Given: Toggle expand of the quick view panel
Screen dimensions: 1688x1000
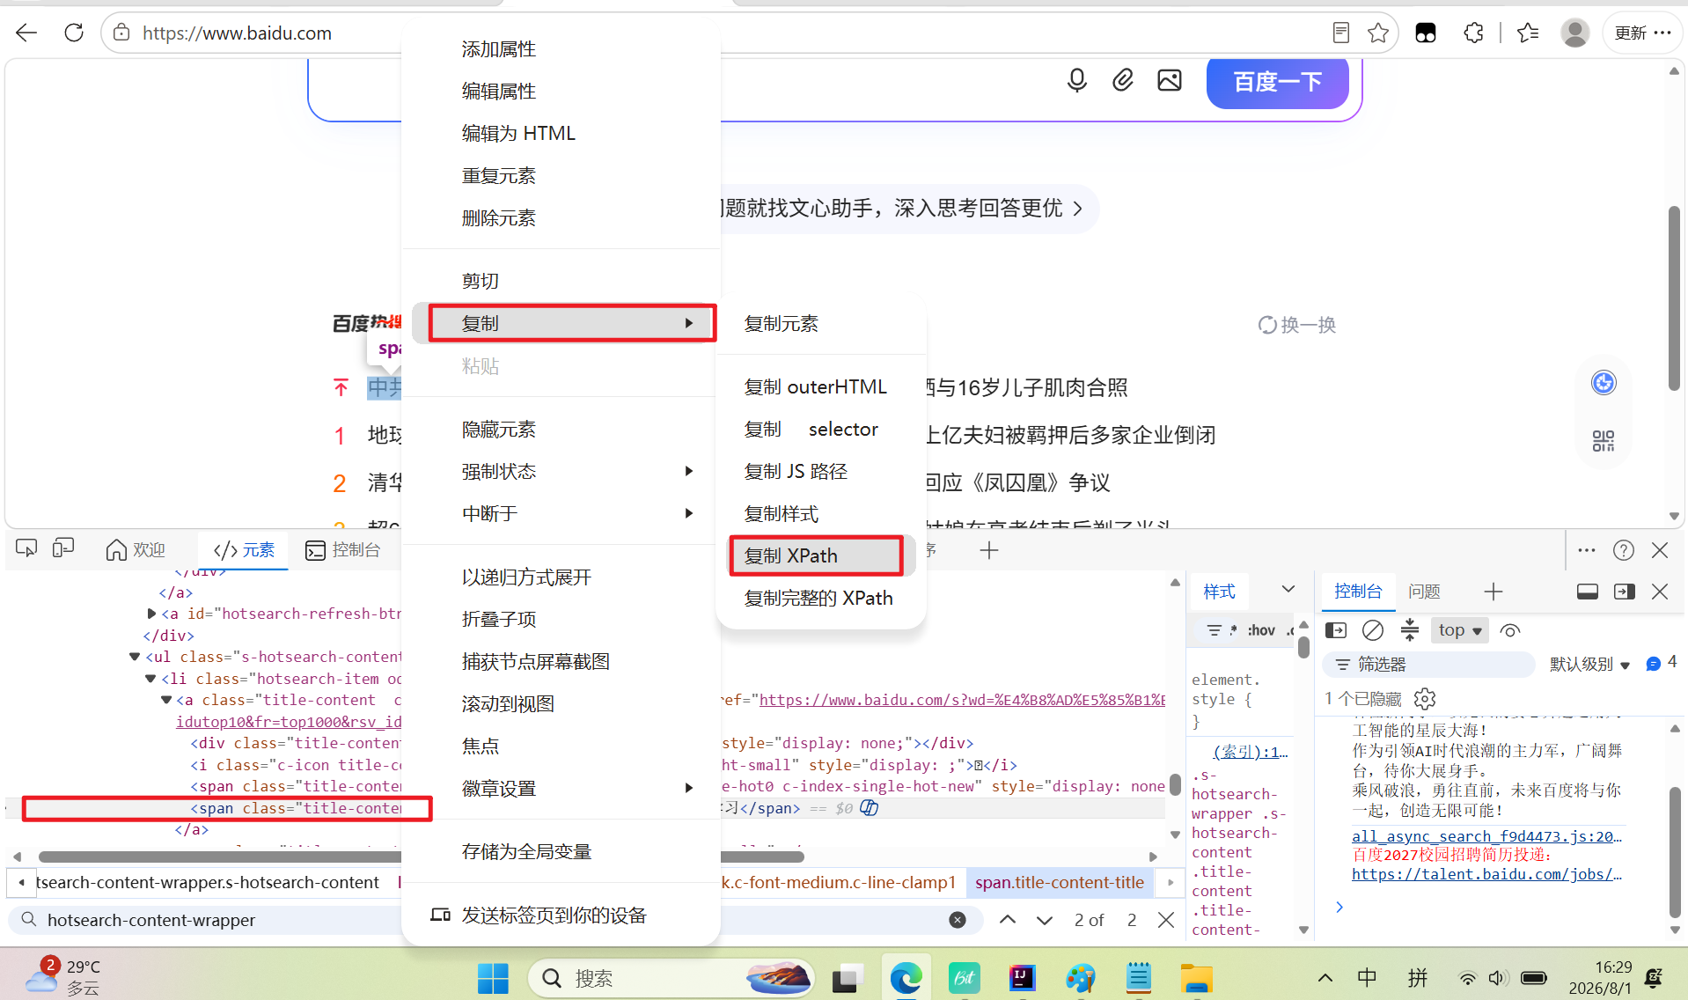Looking at the screenshot, I should coord(1625,592).
